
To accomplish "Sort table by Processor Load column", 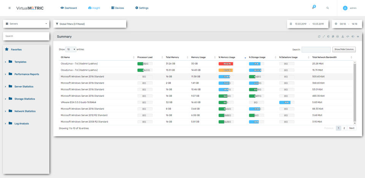I will point(150,57).
